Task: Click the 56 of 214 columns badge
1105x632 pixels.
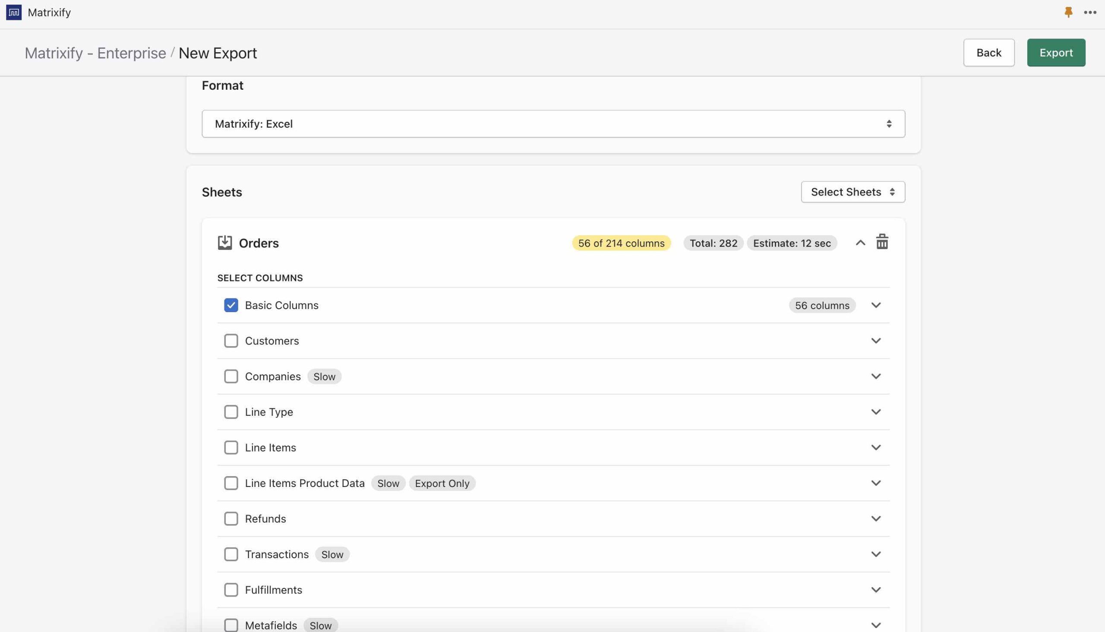Action: [621, 243]
